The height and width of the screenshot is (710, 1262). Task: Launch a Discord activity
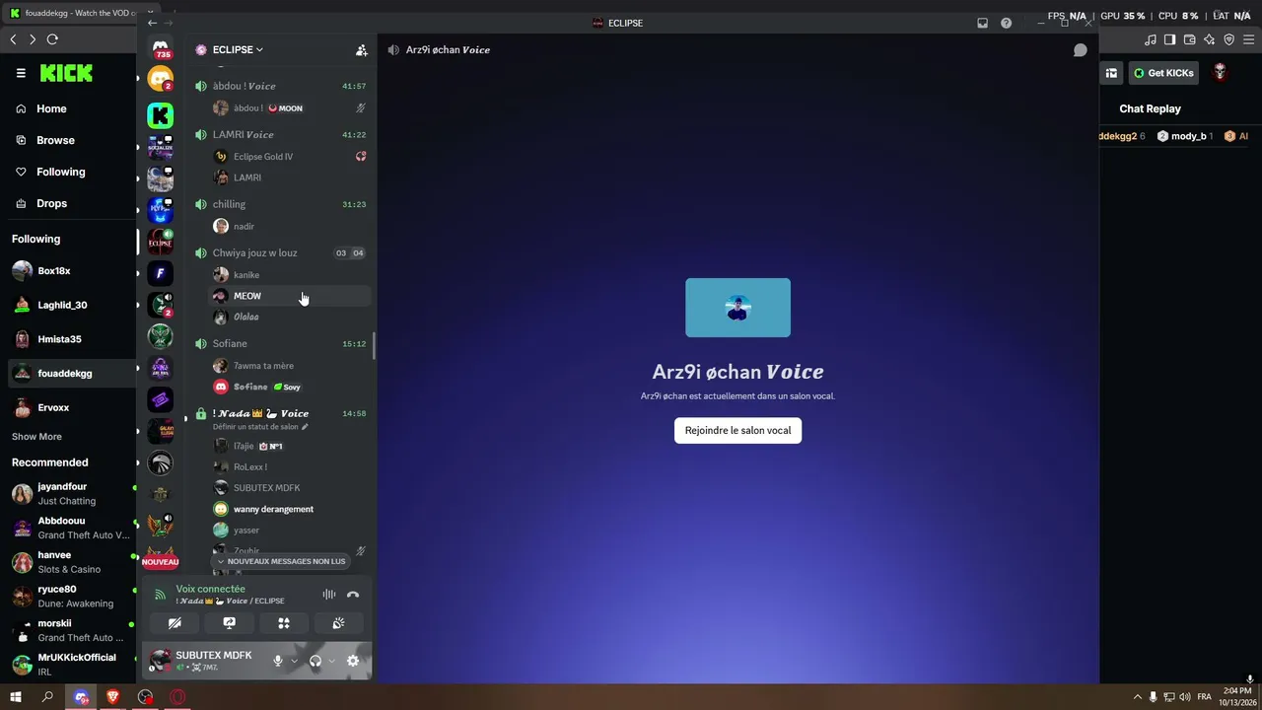coord(284,623)
